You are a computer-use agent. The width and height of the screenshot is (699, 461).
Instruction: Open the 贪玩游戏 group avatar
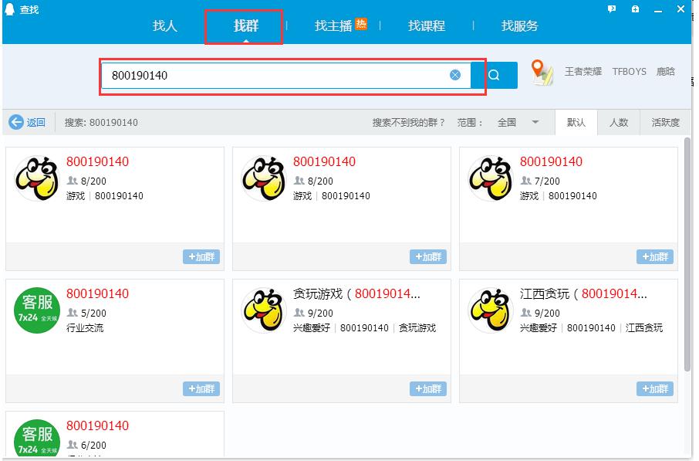[x=264, y=310]
